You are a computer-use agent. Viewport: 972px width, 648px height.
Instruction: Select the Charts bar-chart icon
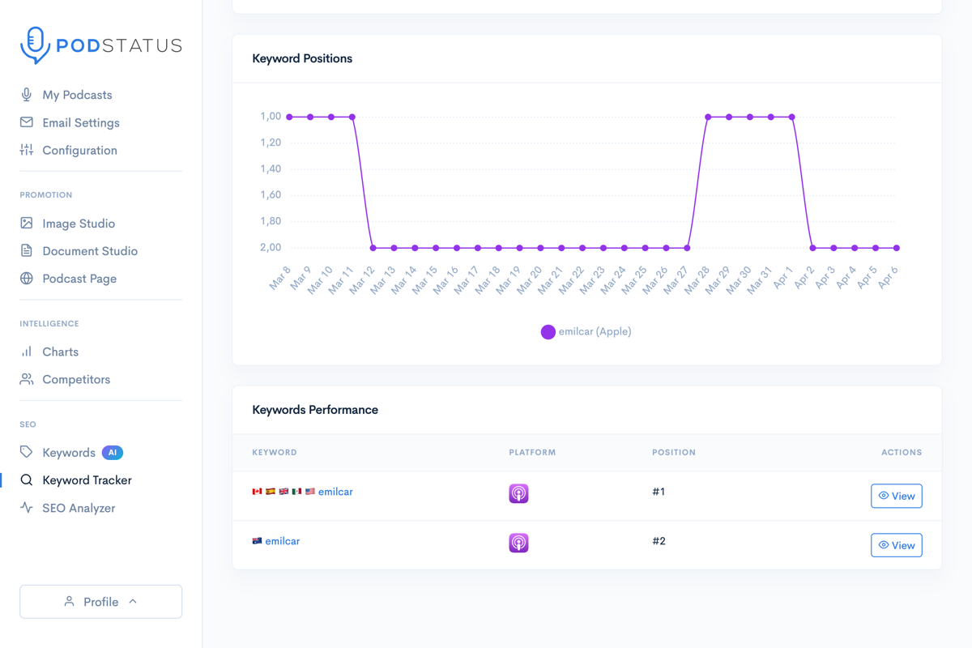tap(27, 352)
